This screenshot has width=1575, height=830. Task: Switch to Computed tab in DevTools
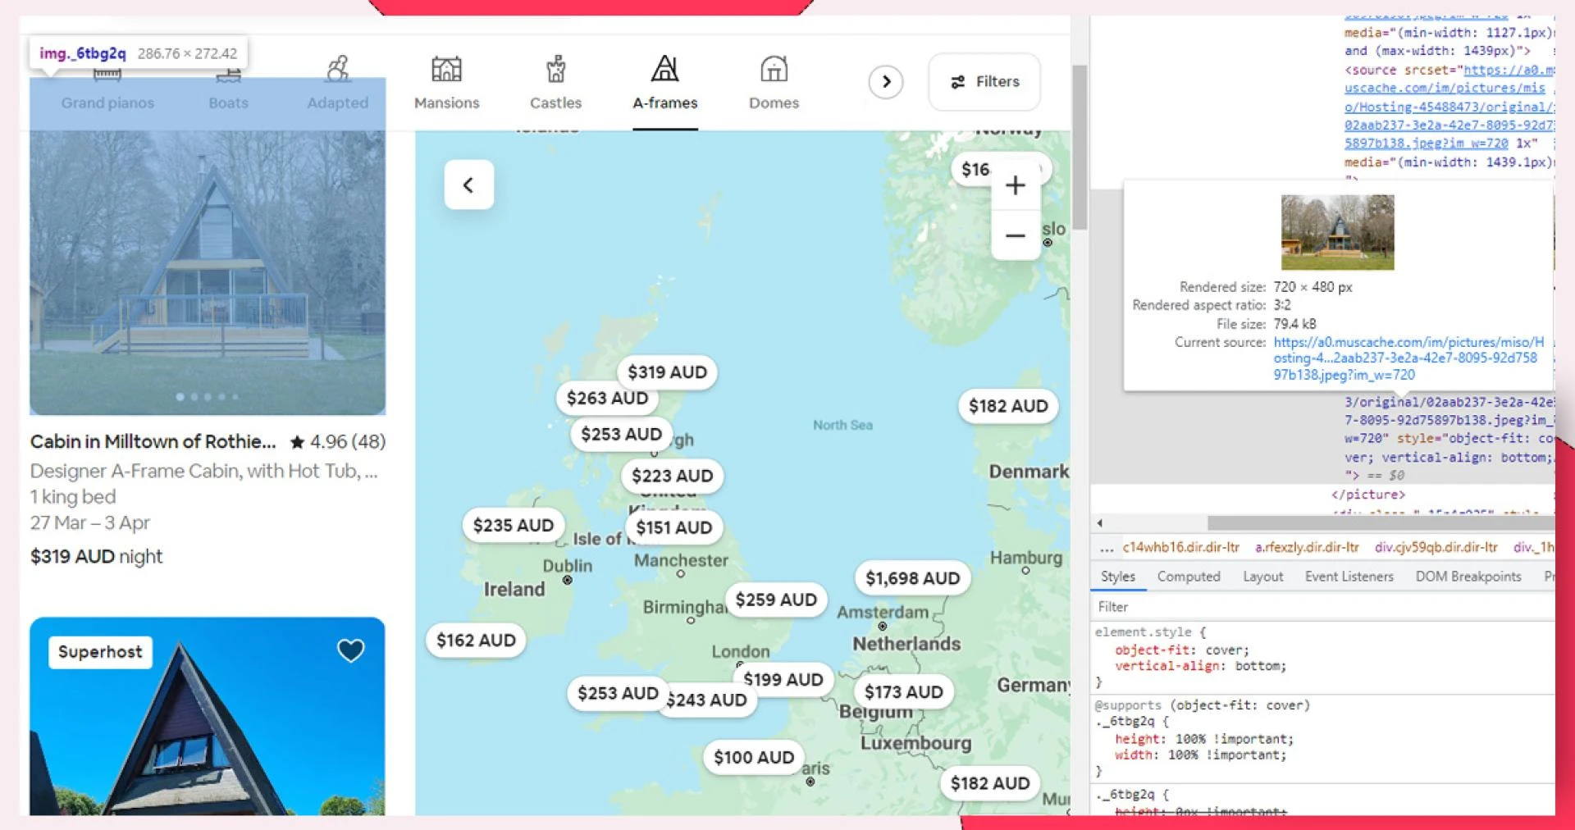coord(1189,577)
